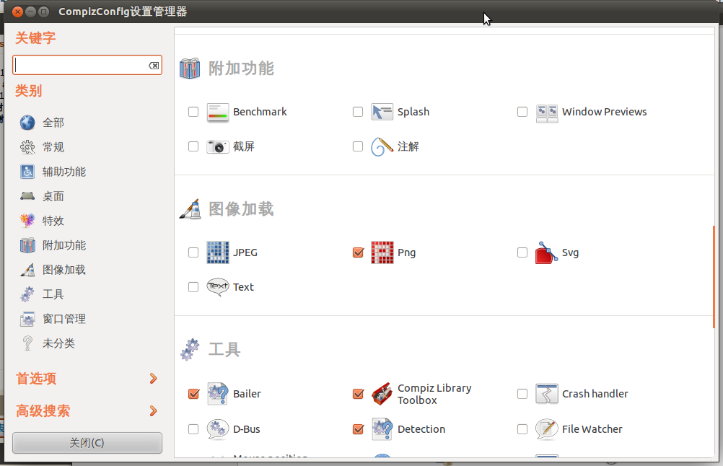Viewport: 723px width, 466px height.
Task: Open the D-Bus plugin icon
Action: tap(218, 429)
